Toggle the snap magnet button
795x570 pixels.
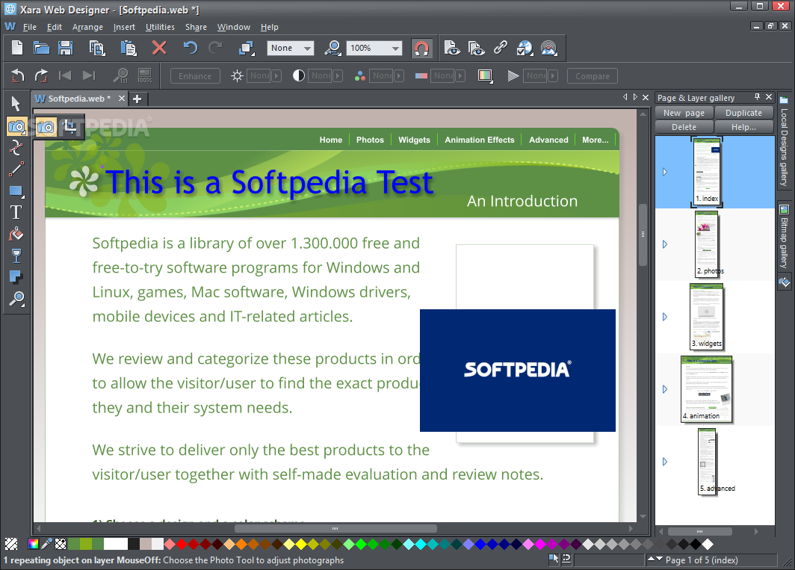coord(422,48)
